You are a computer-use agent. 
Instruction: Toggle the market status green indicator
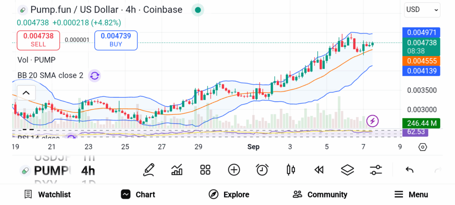pos(198,10)
